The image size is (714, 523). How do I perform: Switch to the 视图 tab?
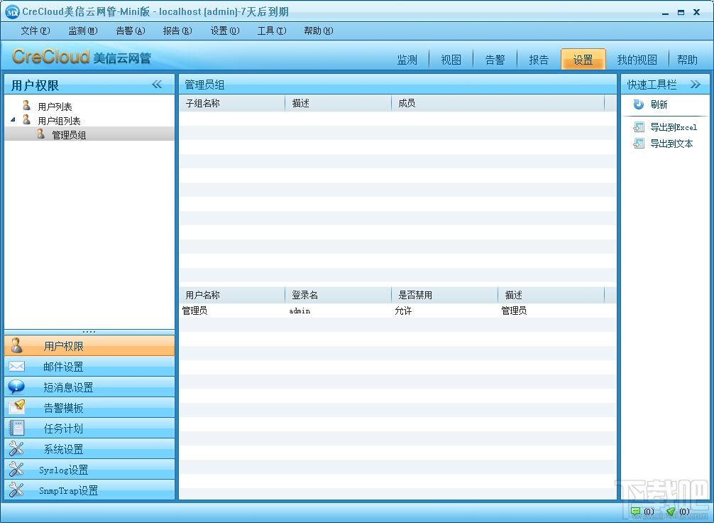[451, 59]
